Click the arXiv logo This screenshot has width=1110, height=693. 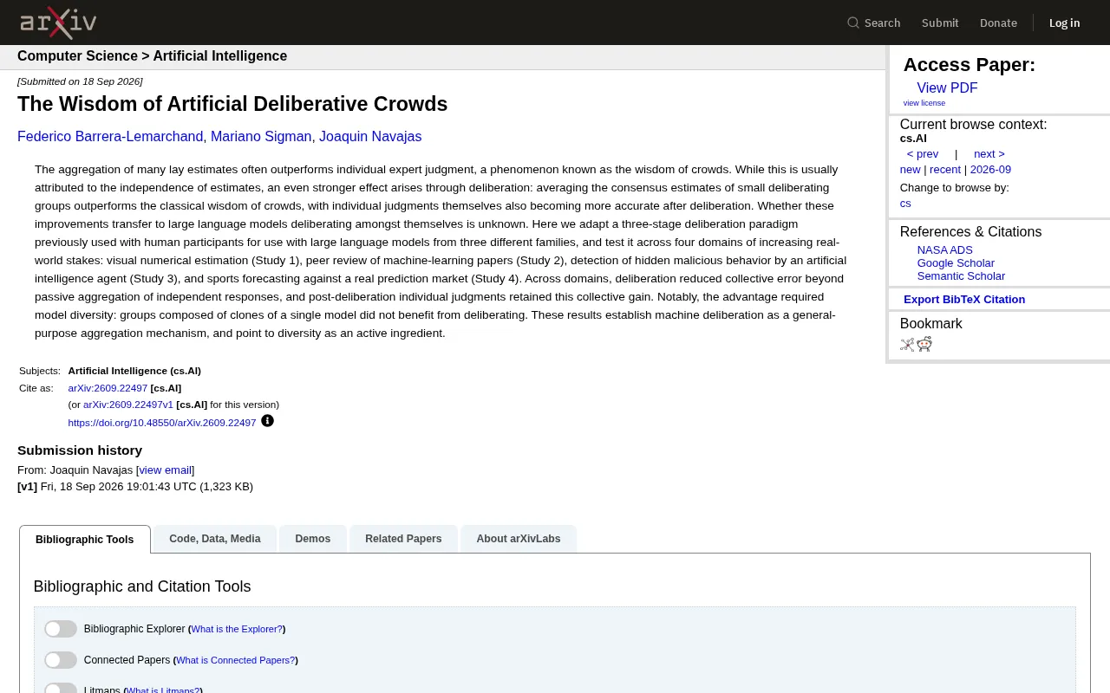click(58, 23)
